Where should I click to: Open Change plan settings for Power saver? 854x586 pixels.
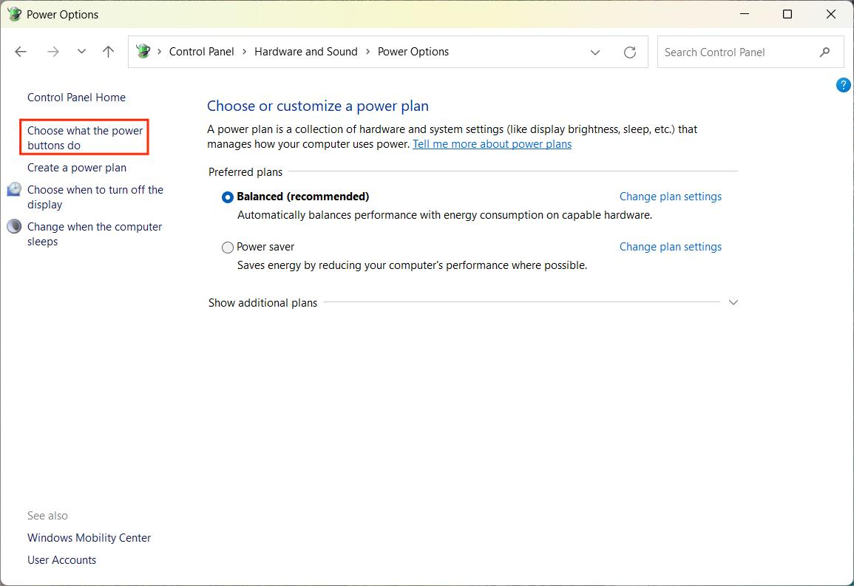670,247
